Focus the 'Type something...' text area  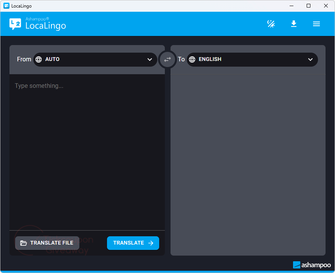(x=87, y=151)
